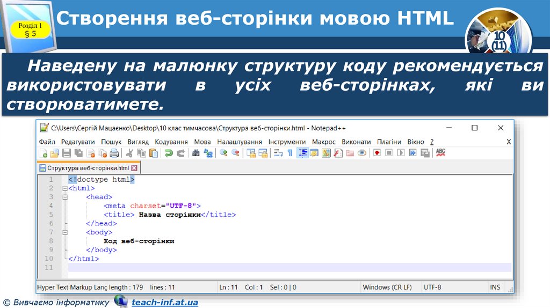Select the Структура веб-сторінки.html tab

(x=89, y=168)
